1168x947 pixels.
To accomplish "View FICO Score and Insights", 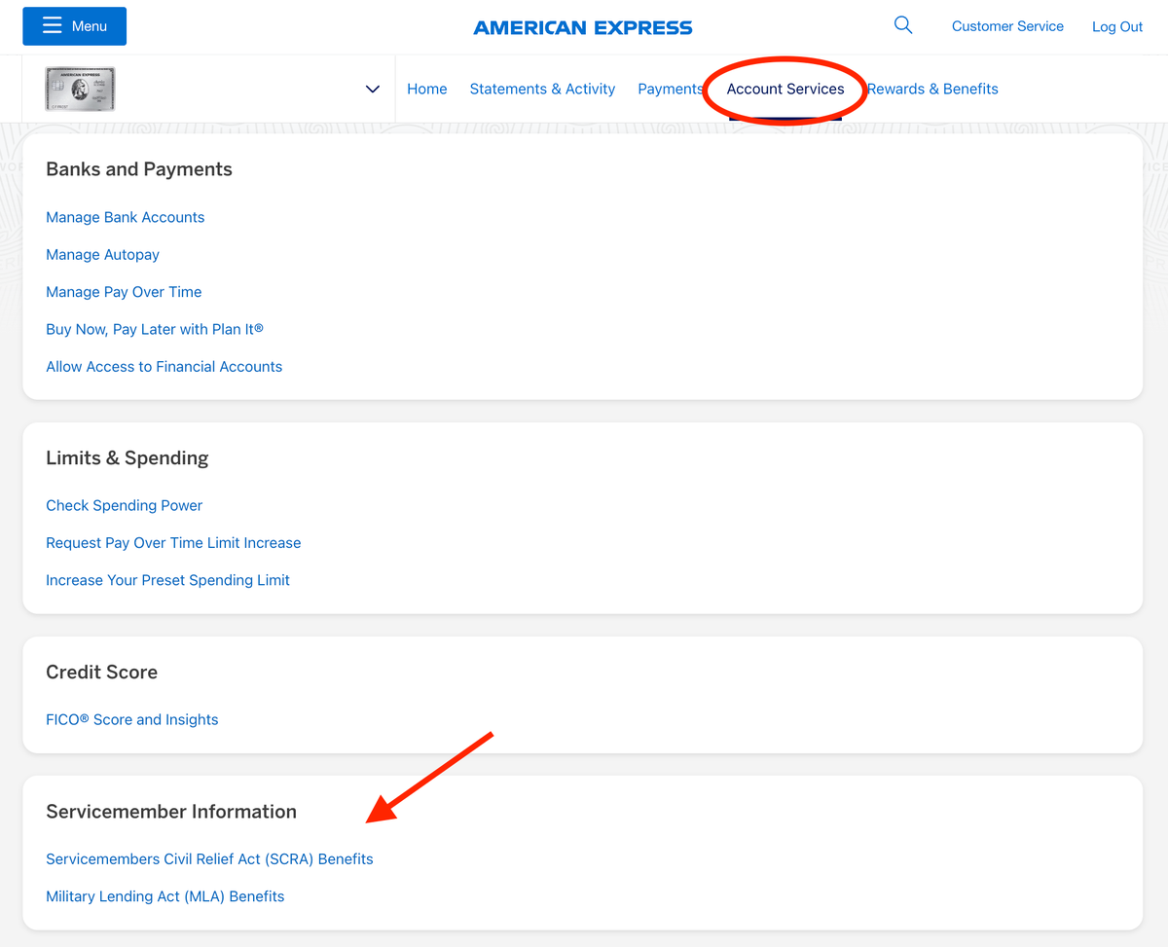I will pos(131,719).
